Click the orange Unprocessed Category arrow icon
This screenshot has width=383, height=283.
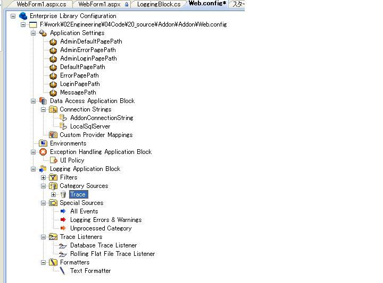[63, 228]
